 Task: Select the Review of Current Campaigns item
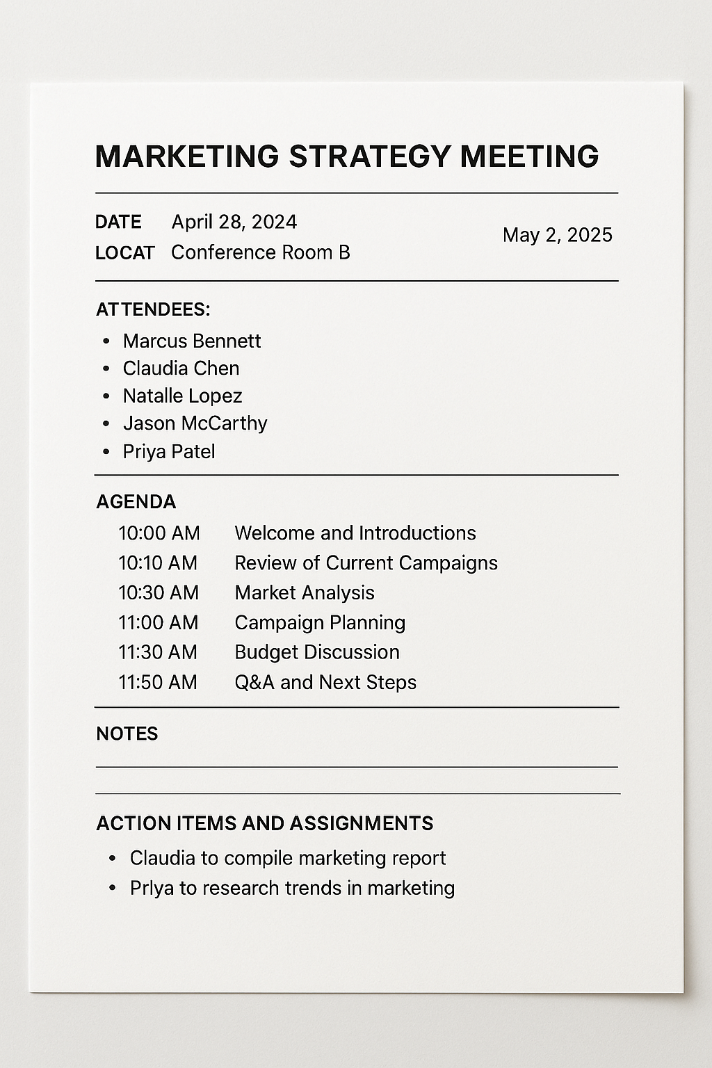tap(366, 563)
